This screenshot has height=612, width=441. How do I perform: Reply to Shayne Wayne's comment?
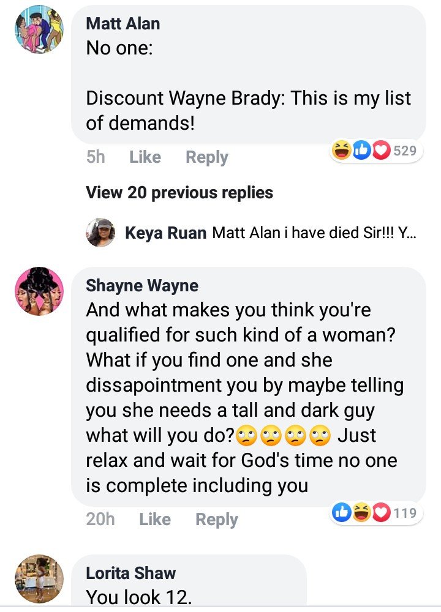point(216,520)
